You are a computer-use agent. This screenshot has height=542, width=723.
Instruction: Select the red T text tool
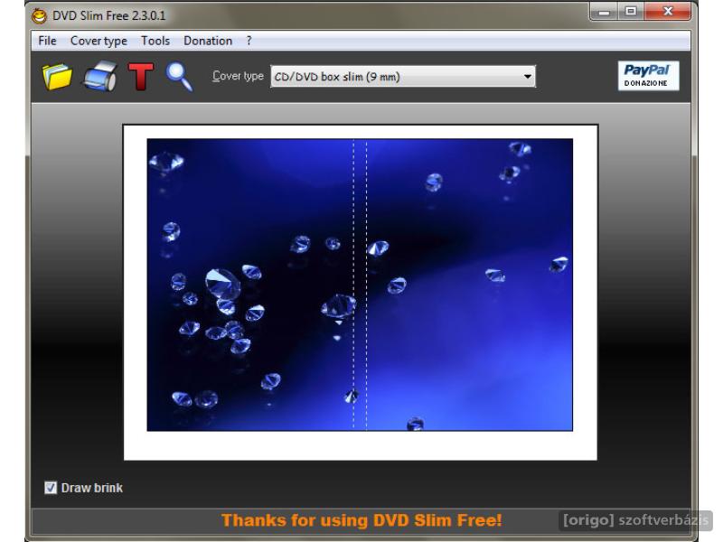[x=141, y=76]
